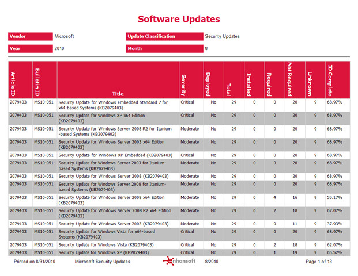Select Security Update for Windows Server 2003 (KB2079403)
The height and width of the screenshot is (276, 358).
[114, 224]
